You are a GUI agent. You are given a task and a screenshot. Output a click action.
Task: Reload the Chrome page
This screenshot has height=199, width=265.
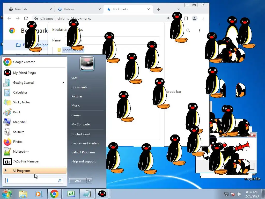pos(26,18)
